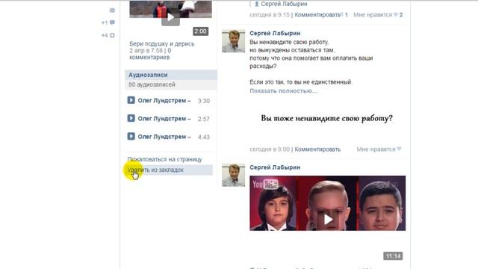Viewport: 478px width, 269px height.
Task: Expand post with 'Показать полностью…'
Action: 284,91
